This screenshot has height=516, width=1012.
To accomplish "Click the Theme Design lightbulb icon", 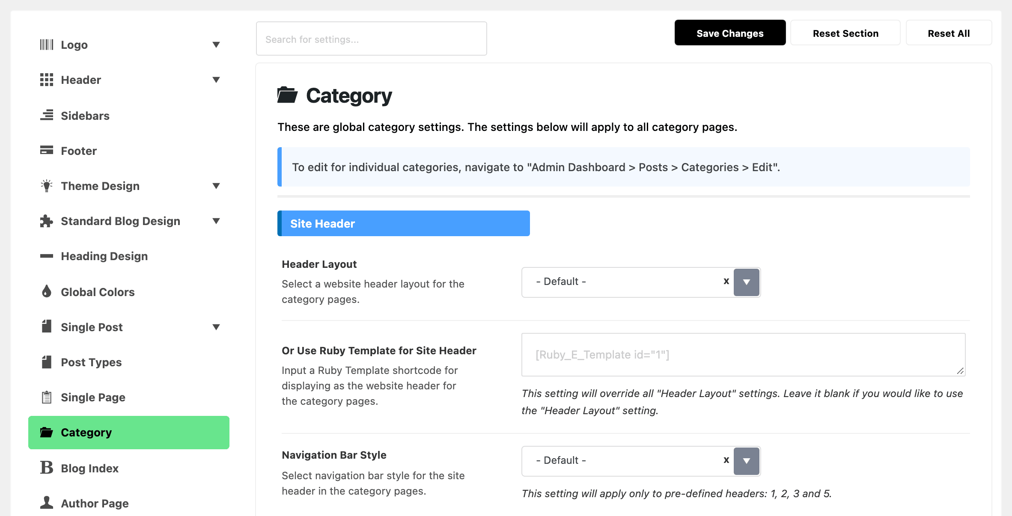I will pyautogui.click(x=47, y=186).
